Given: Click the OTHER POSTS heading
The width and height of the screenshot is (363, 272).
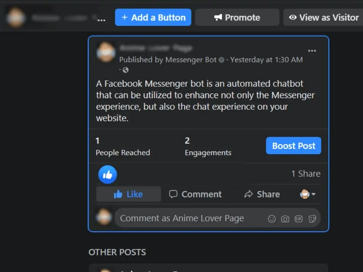Looking at the screenshot, I should [117, 252].
